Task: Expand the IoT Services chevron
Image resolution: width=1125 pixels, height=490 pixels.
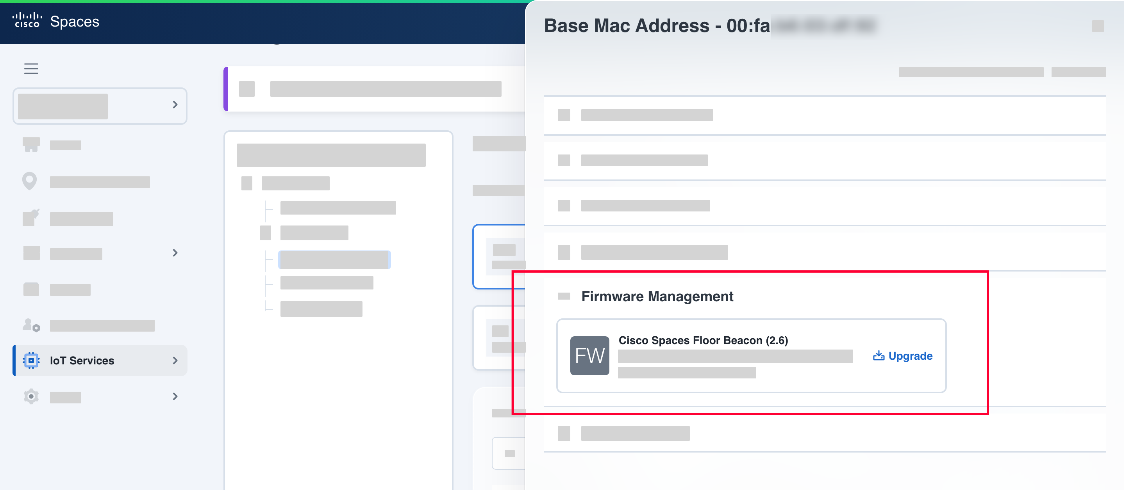Action: [x=175, y=360]
